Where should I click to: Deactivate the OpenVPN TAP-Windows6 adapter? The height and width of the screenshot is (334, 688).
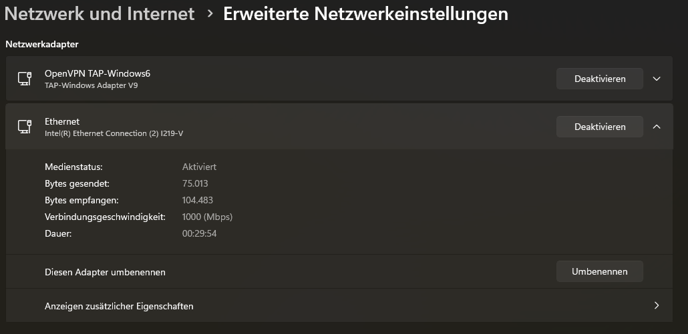tap(599, 79)
